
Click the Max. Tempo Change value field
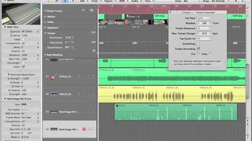point(204,33)
